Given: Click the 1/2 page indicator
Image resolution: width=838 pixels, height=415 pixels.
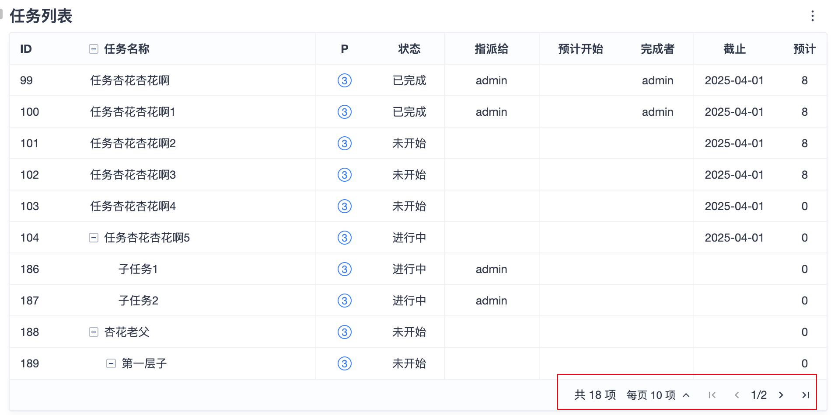Looking at the screenshot, I should pyautogui.click(x=759, y=395).
